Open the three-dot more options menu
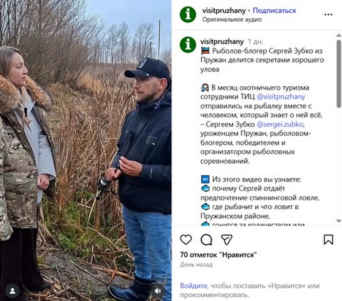The image size is (342, 301). click(328, 15)
